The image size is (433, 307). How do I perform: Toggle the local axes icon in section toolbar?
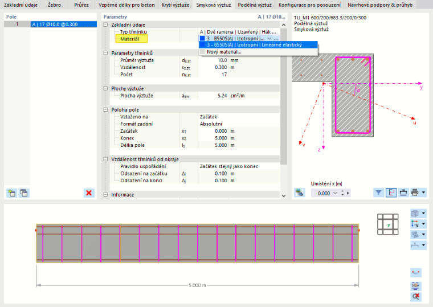tap(391, 193)
